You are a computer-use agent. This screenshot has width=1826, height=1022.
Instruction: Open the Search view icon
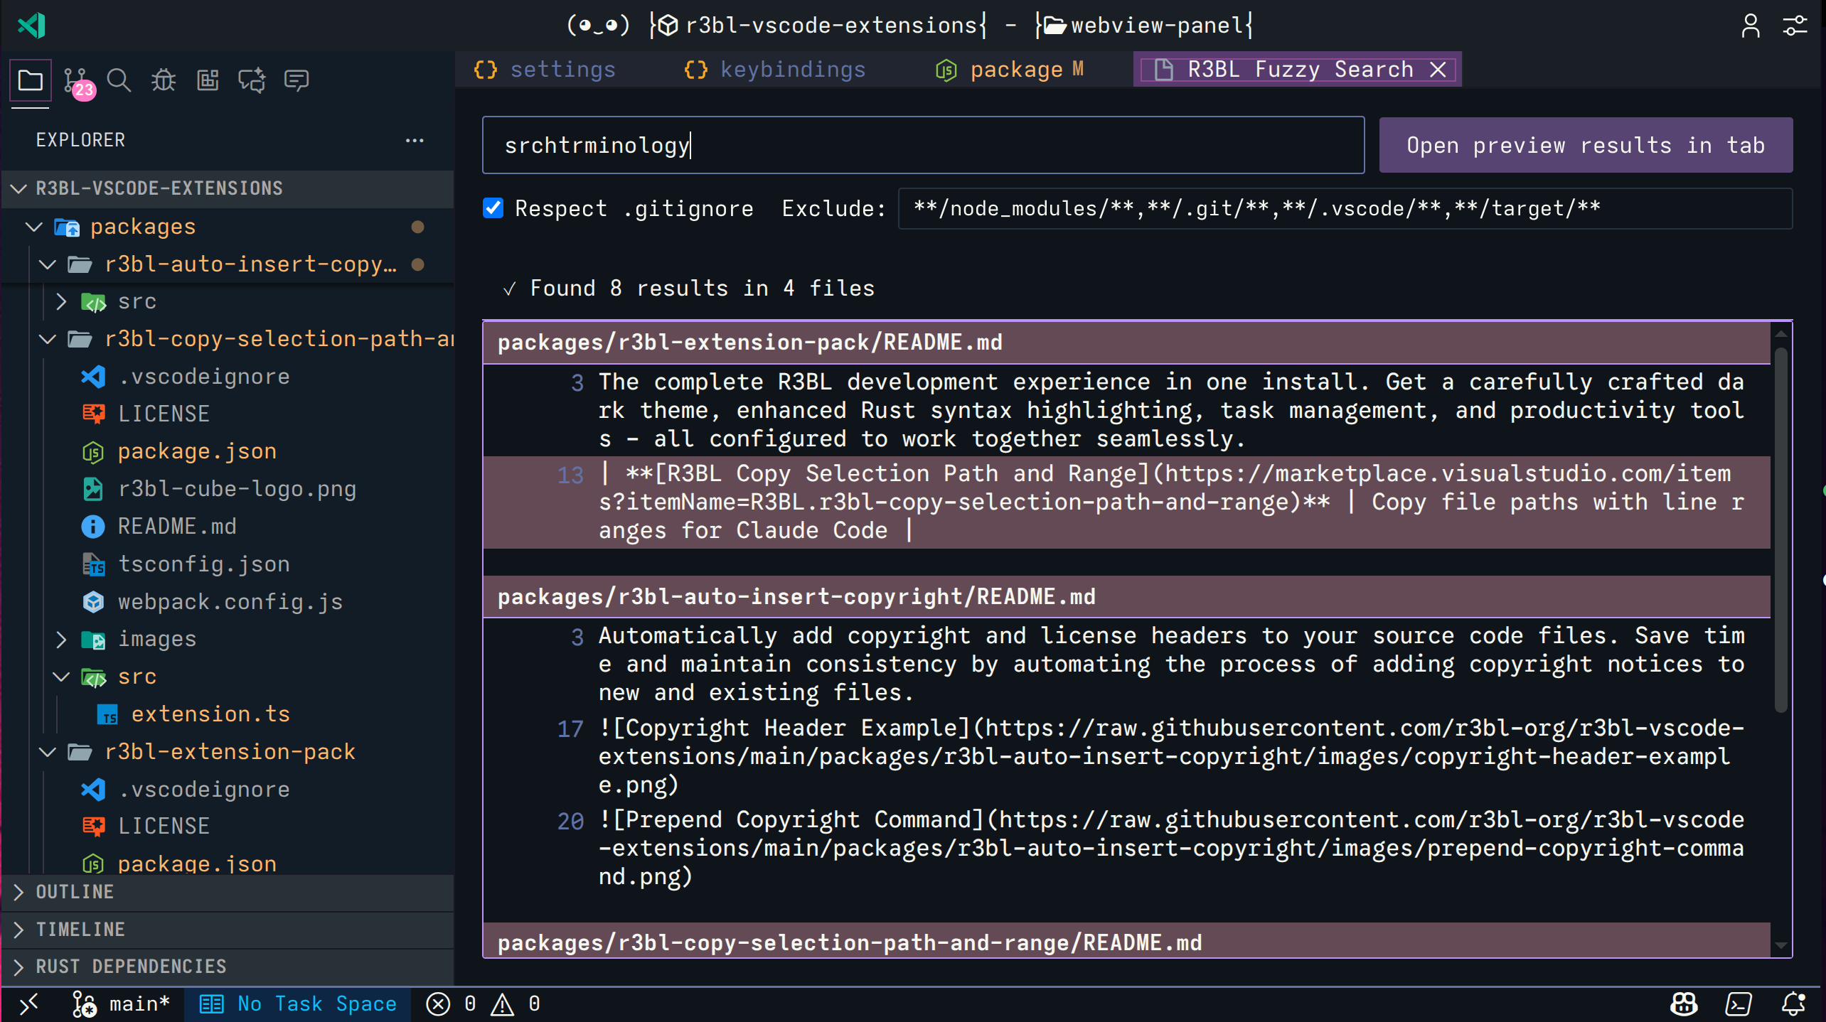click(x=119, y=80)
